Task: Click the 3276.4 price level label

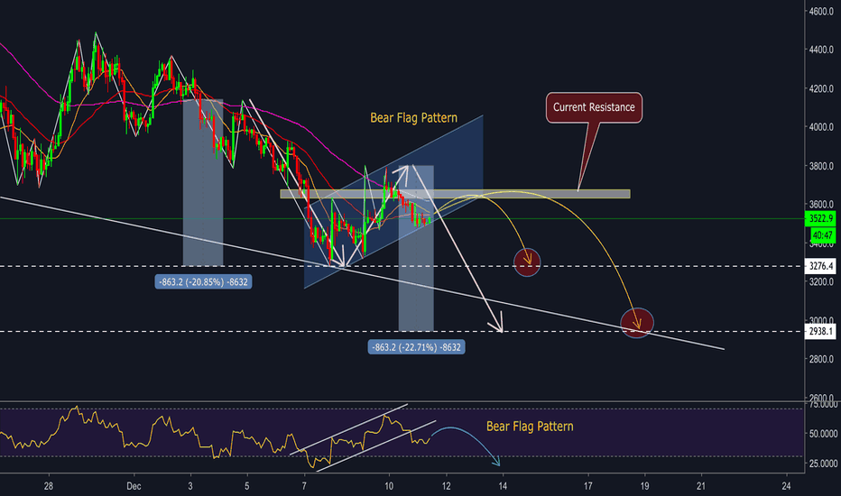Action: [x=820, y=266]
